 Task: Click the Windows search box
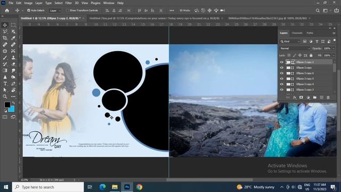(48, 187)
